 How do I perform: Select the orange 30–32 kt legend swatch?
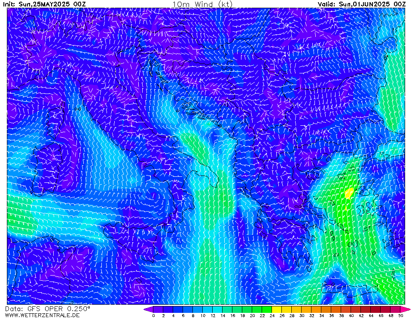[x=306, y=309]
